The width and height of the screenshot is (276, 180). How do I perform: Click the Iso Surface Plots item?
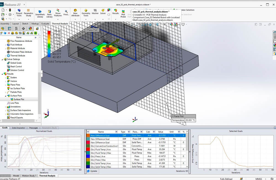[16, 88]
